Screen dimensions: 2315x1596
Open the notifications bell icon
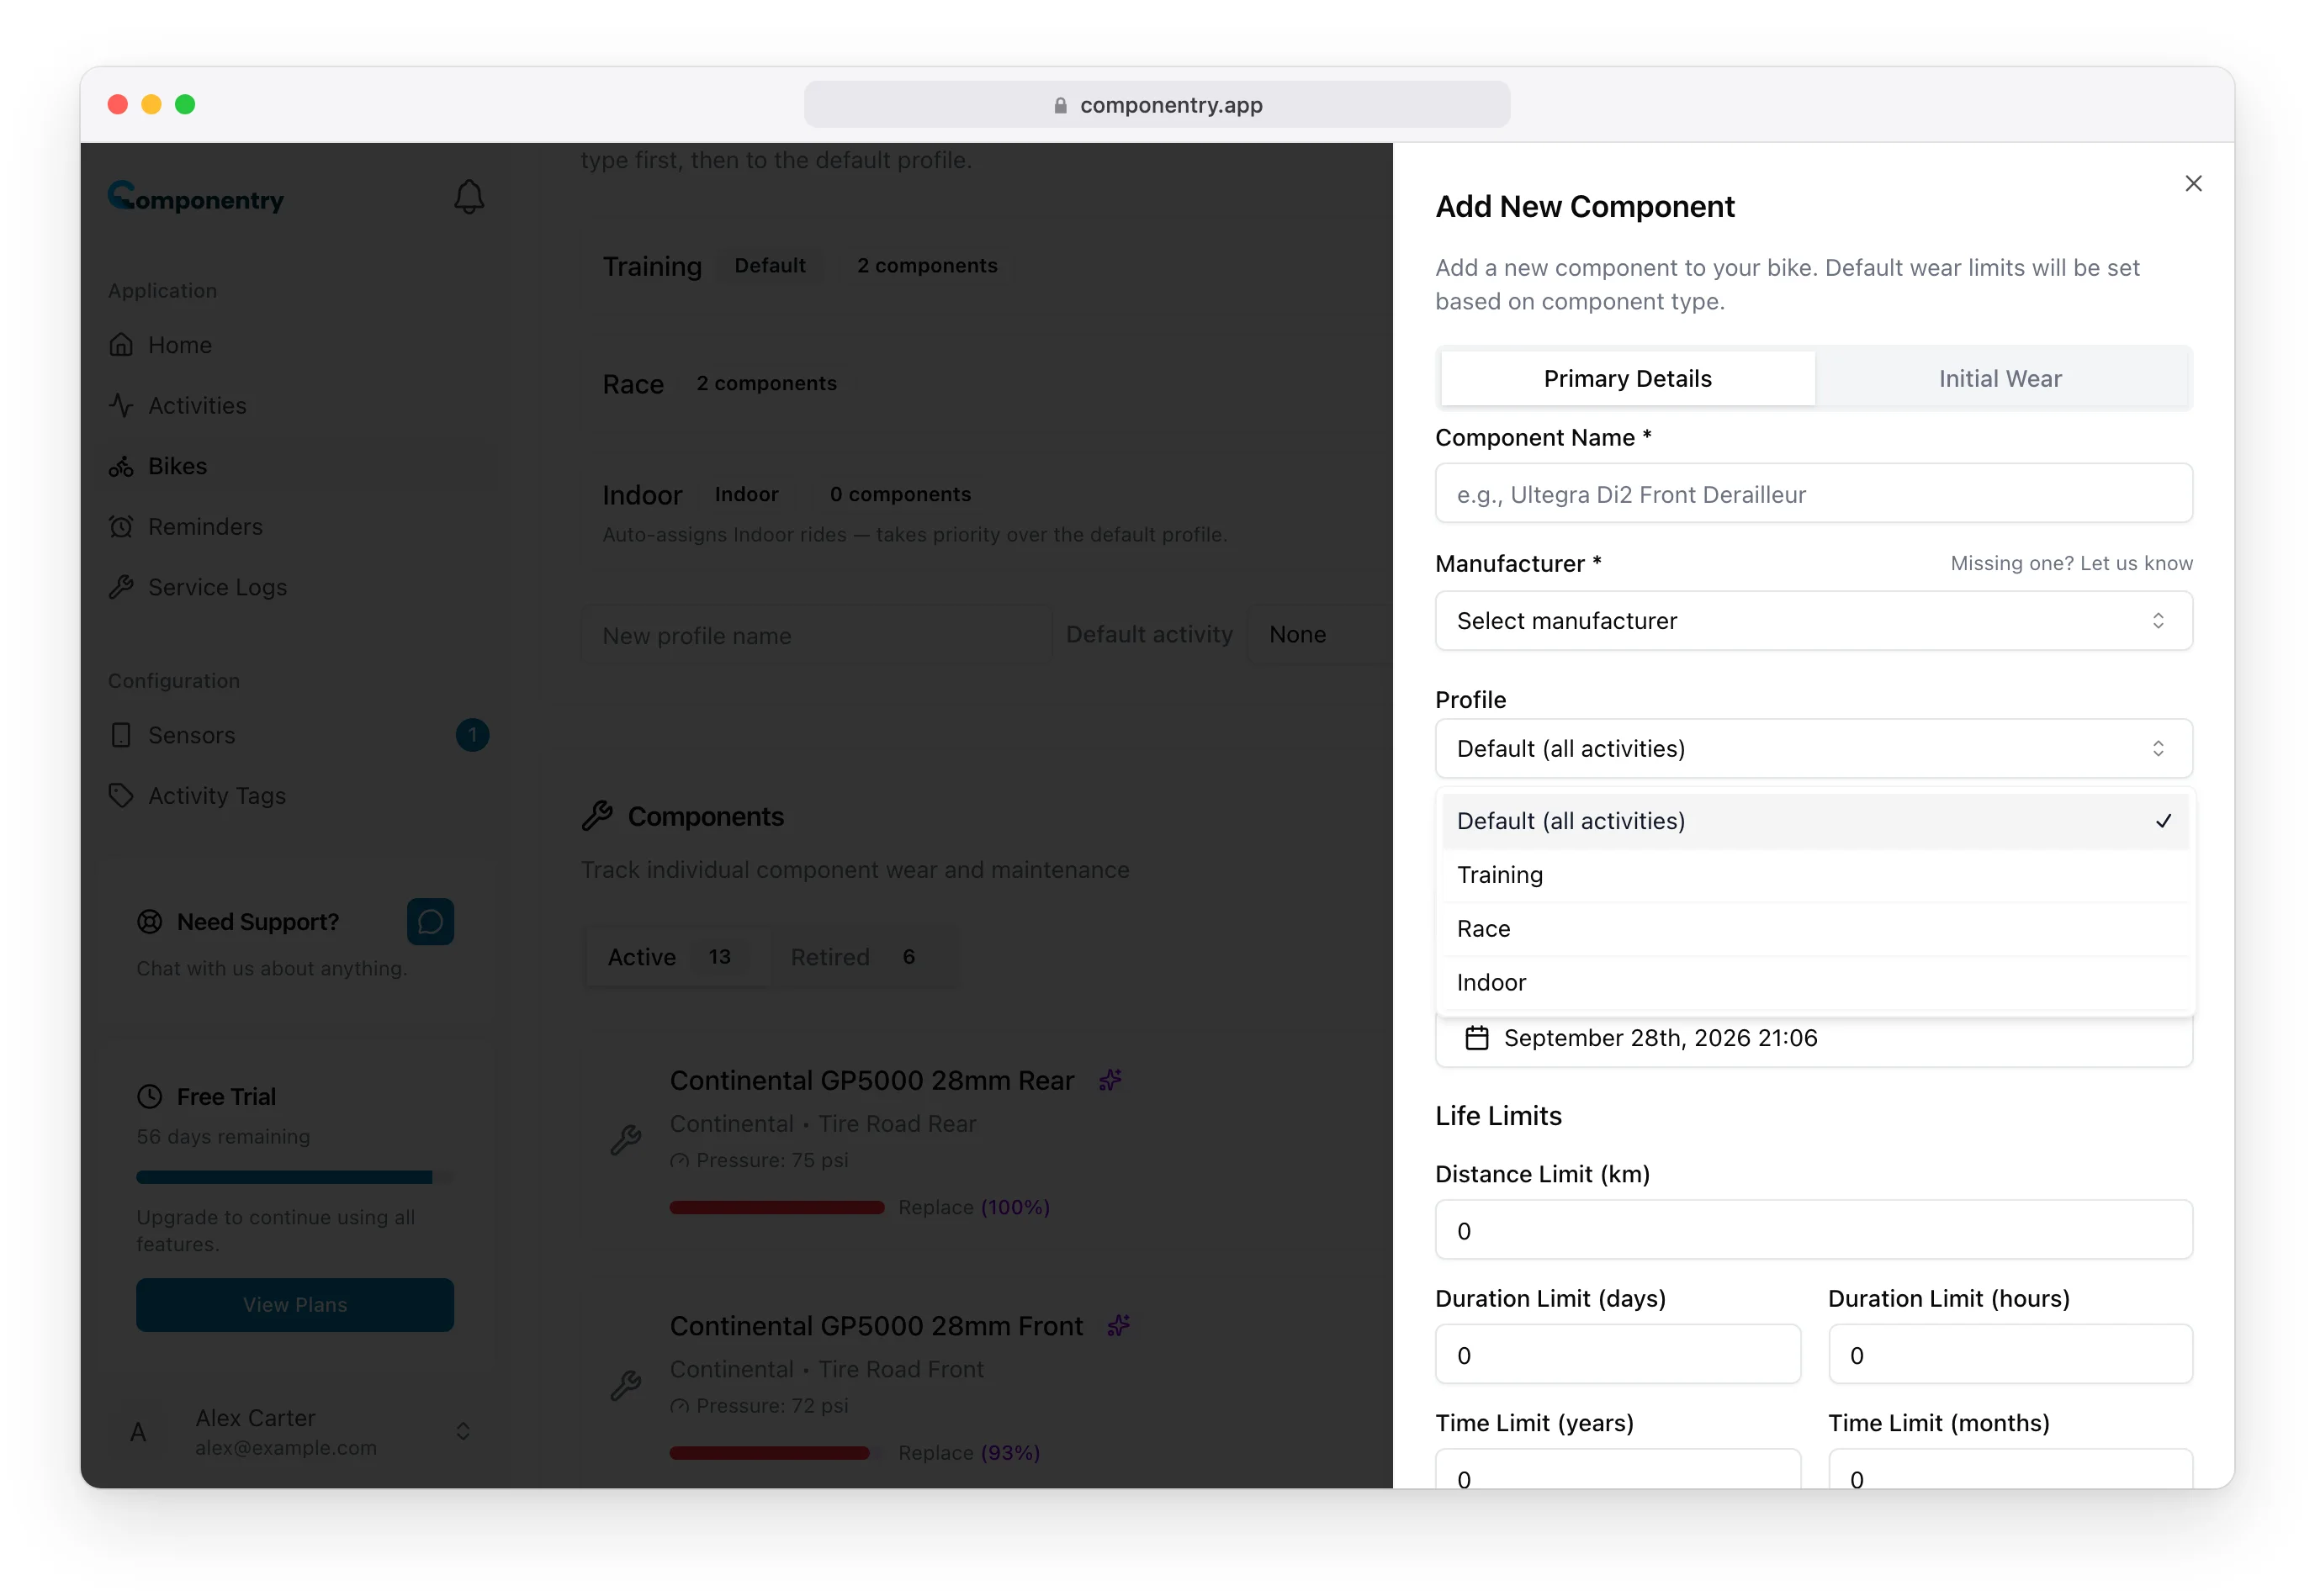click(469, 197)
